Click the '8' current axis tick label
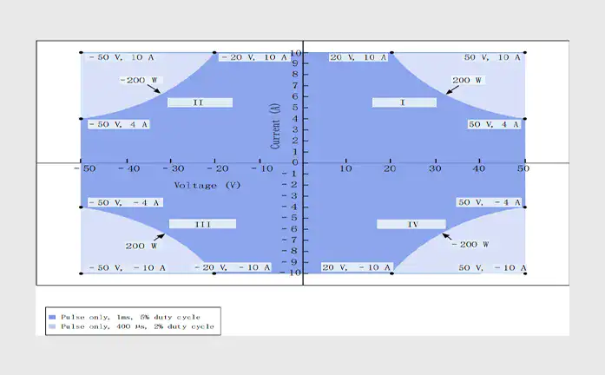 295,75
